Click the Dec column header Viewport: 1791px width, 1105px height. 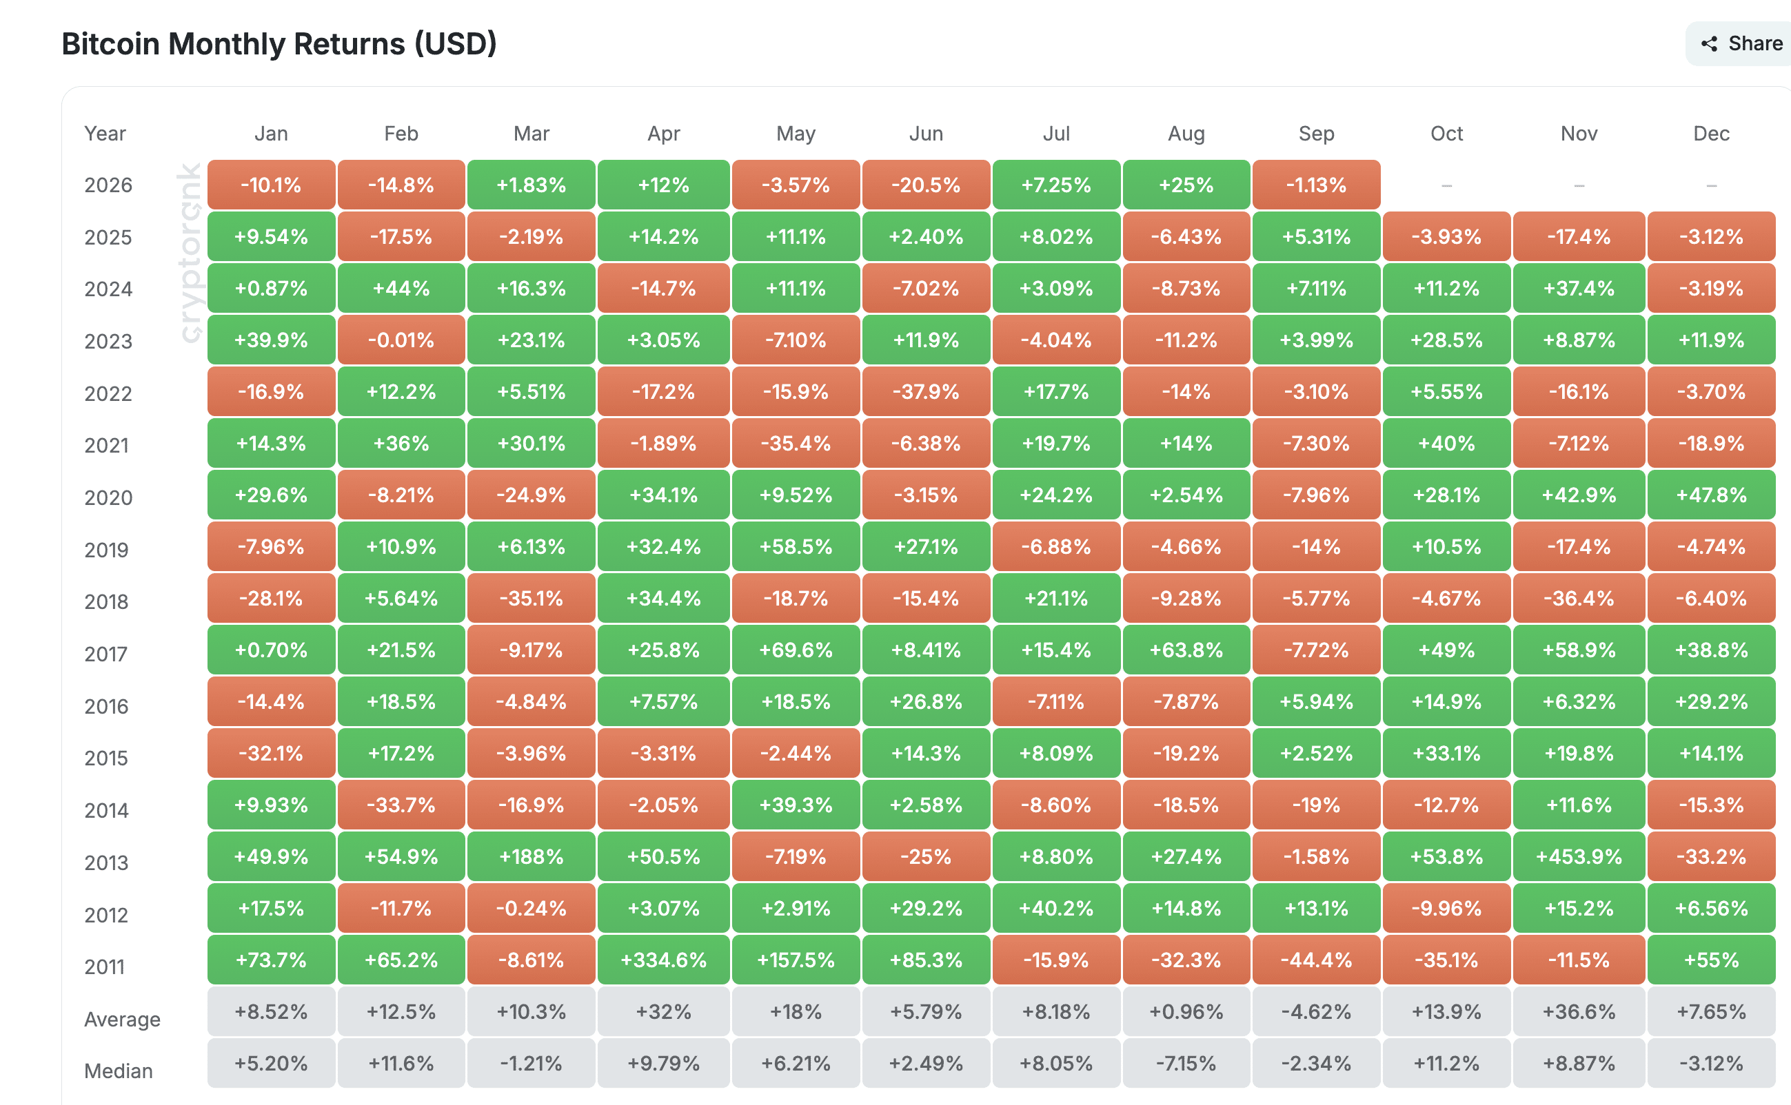(1711, 134)
